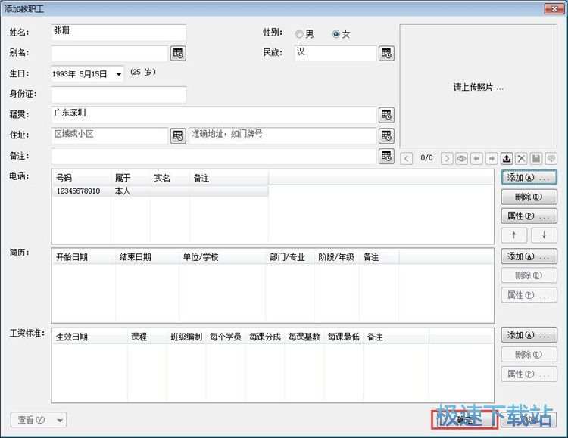568x438 pixels.
Task: Click the 生效日期 column header
Action: tap(90, 337)
